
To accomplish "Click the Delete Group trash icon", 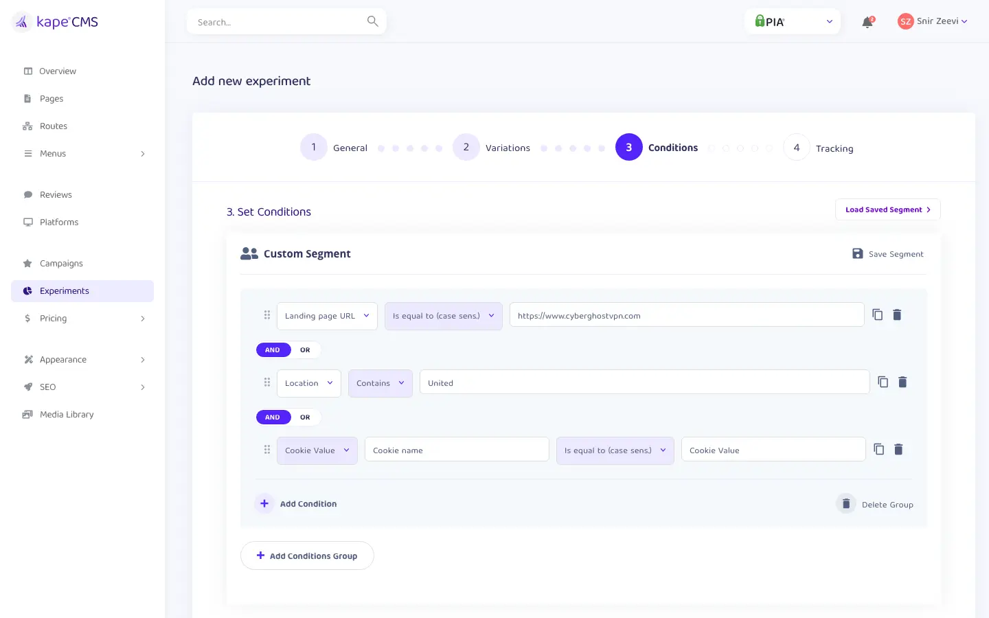I will tap(846, 503).
